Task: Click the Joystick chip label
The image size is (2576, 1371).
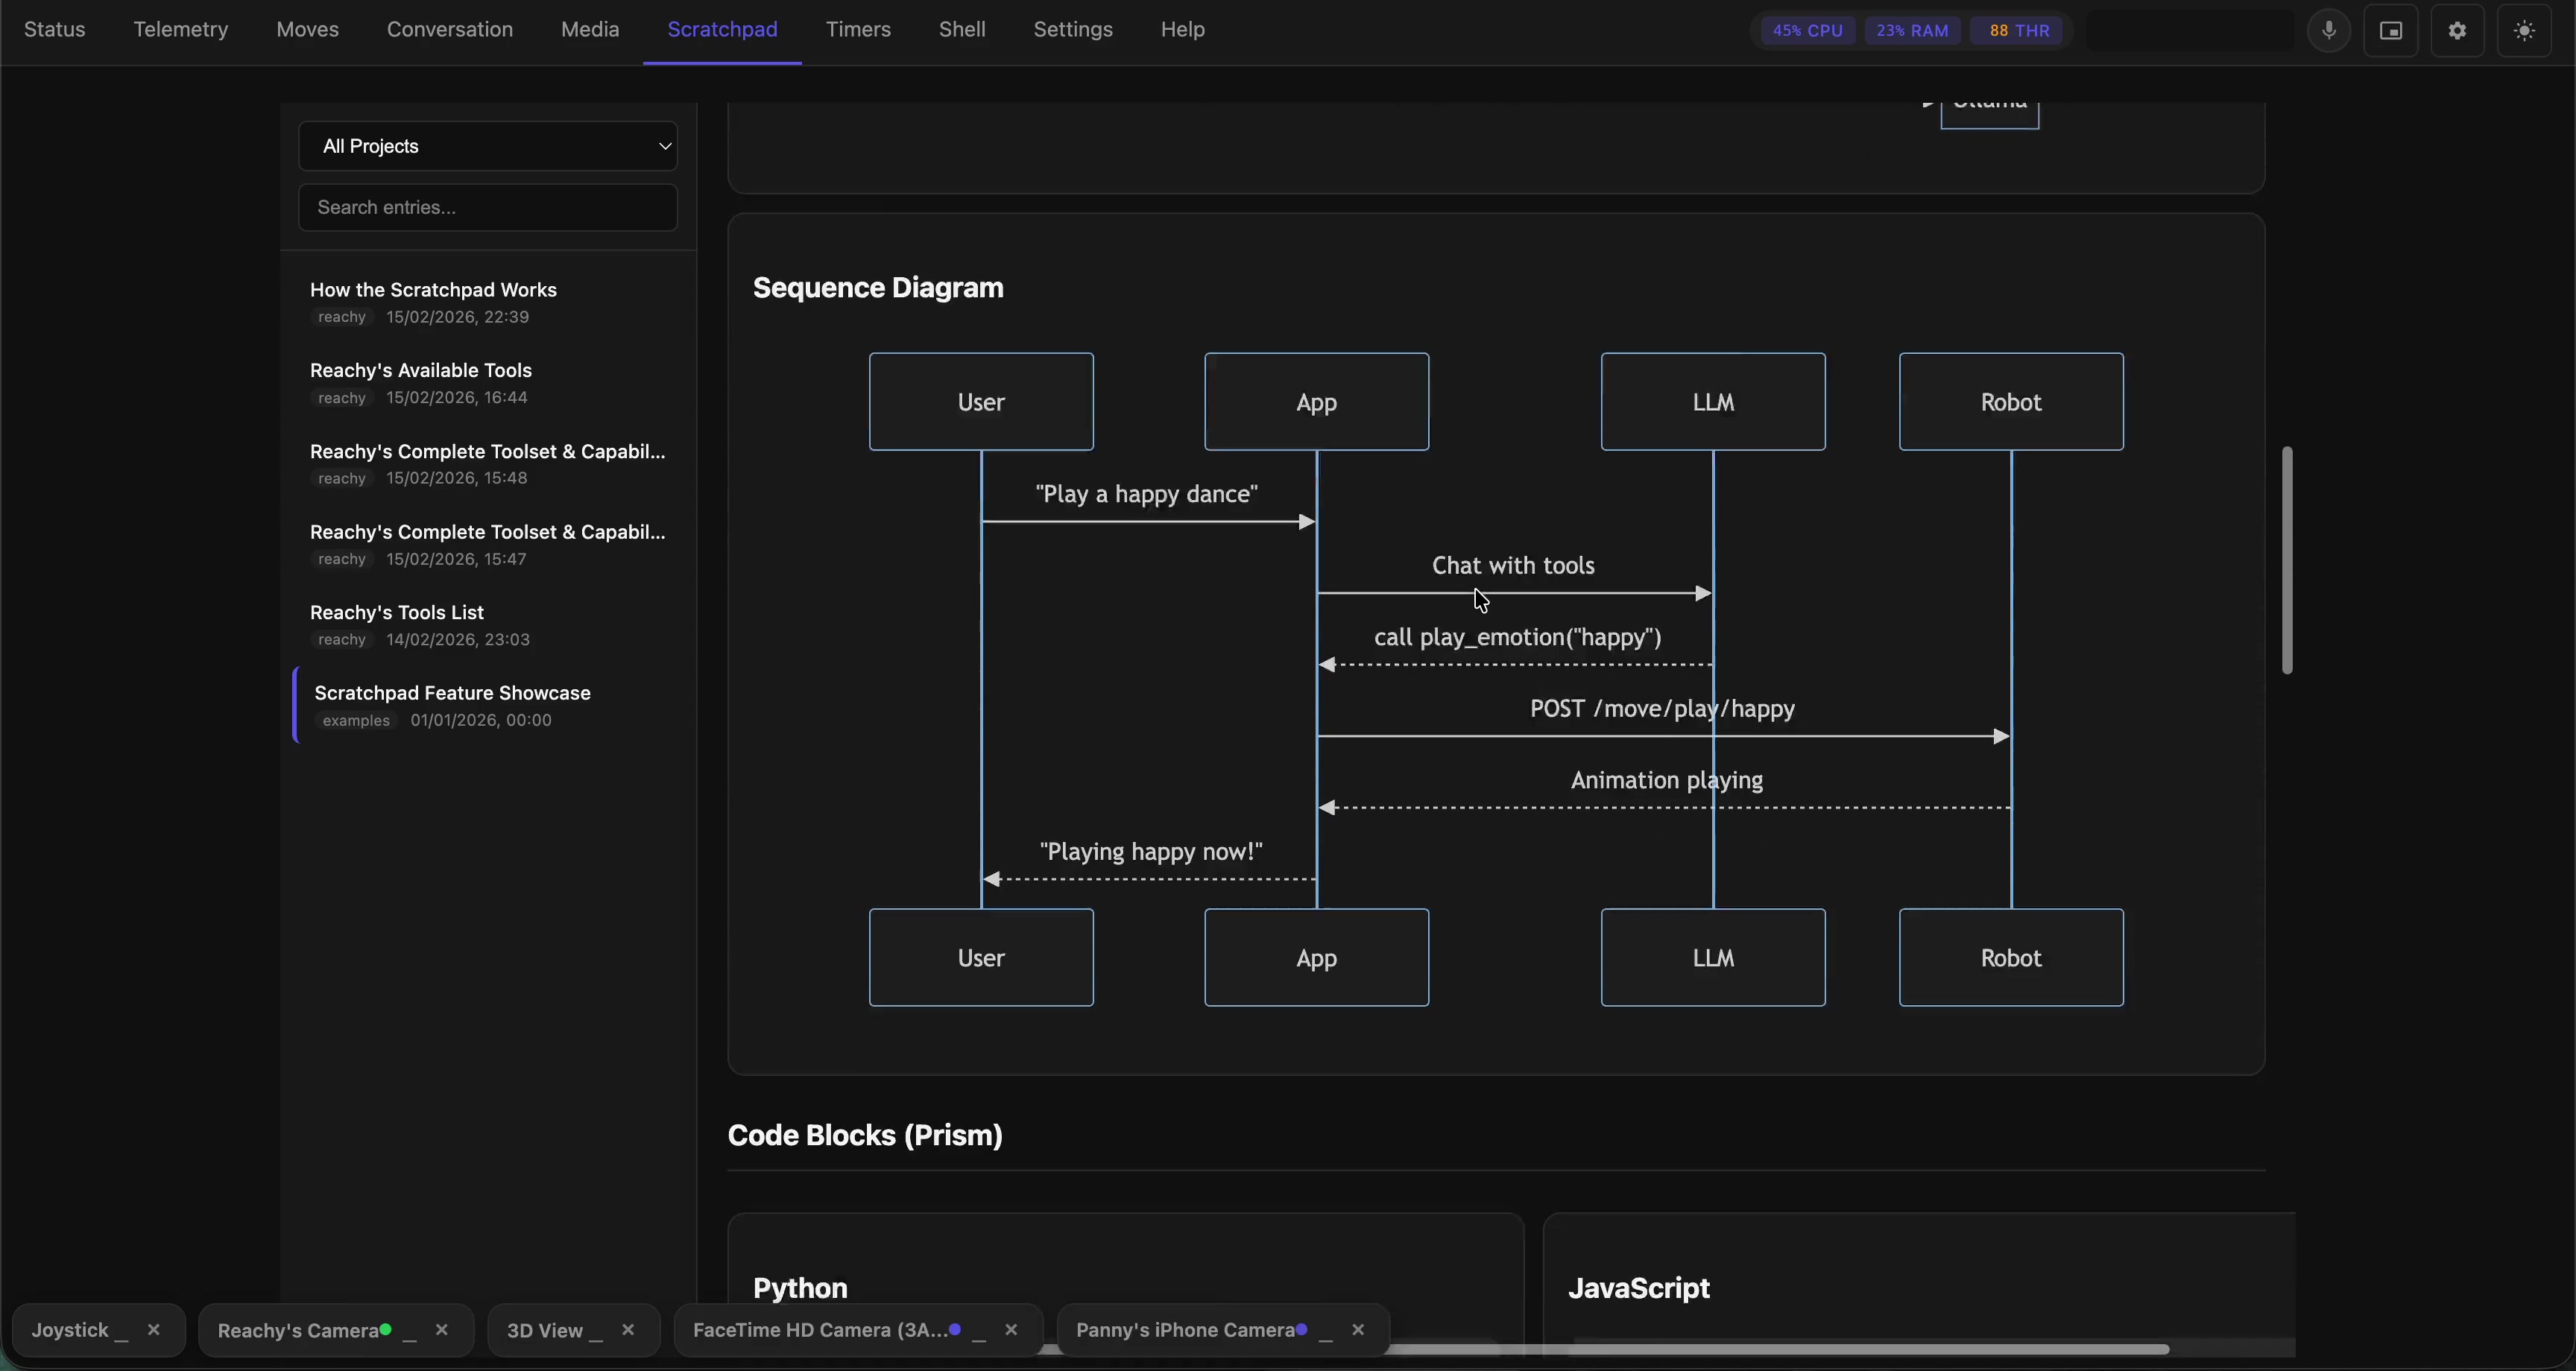Action: coord(69,1330)
